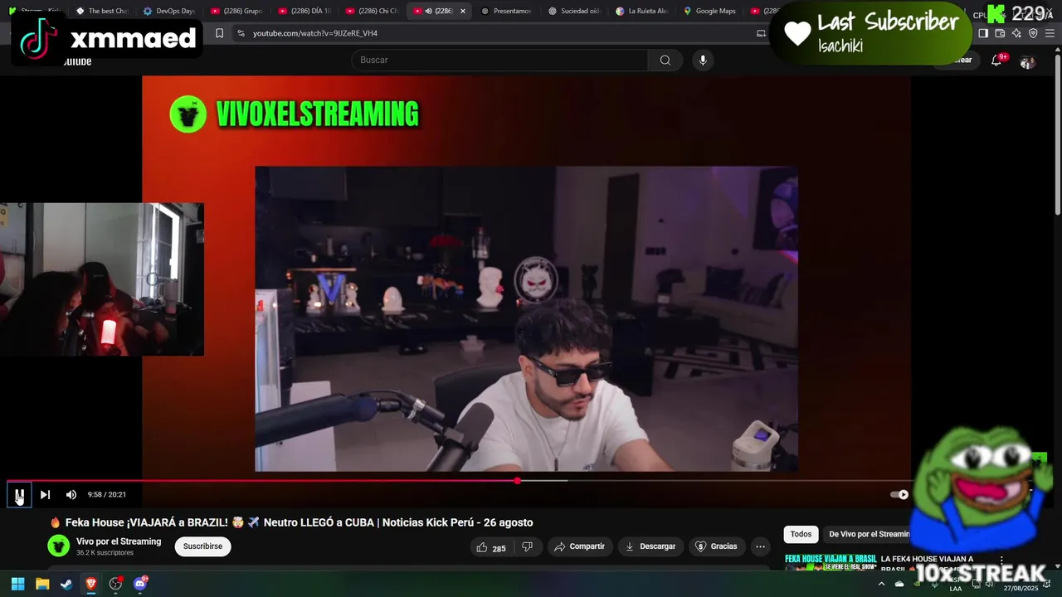Screen dimensions: 1062x597
Task: Click the 9:58 / 20:21 time display
Action: [107, 495]
